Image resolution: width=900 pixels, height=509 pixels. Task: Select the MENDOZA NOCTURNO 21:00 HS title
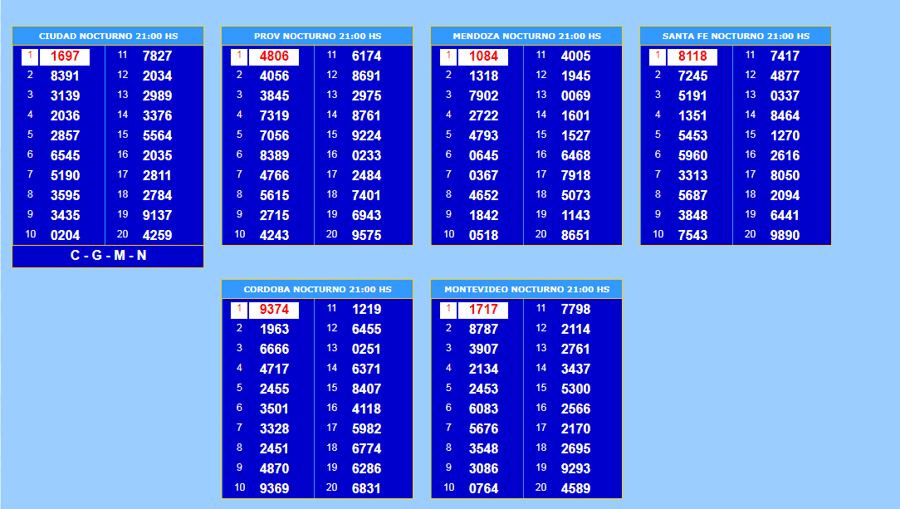pyautogui.click(x=526, y=37)
